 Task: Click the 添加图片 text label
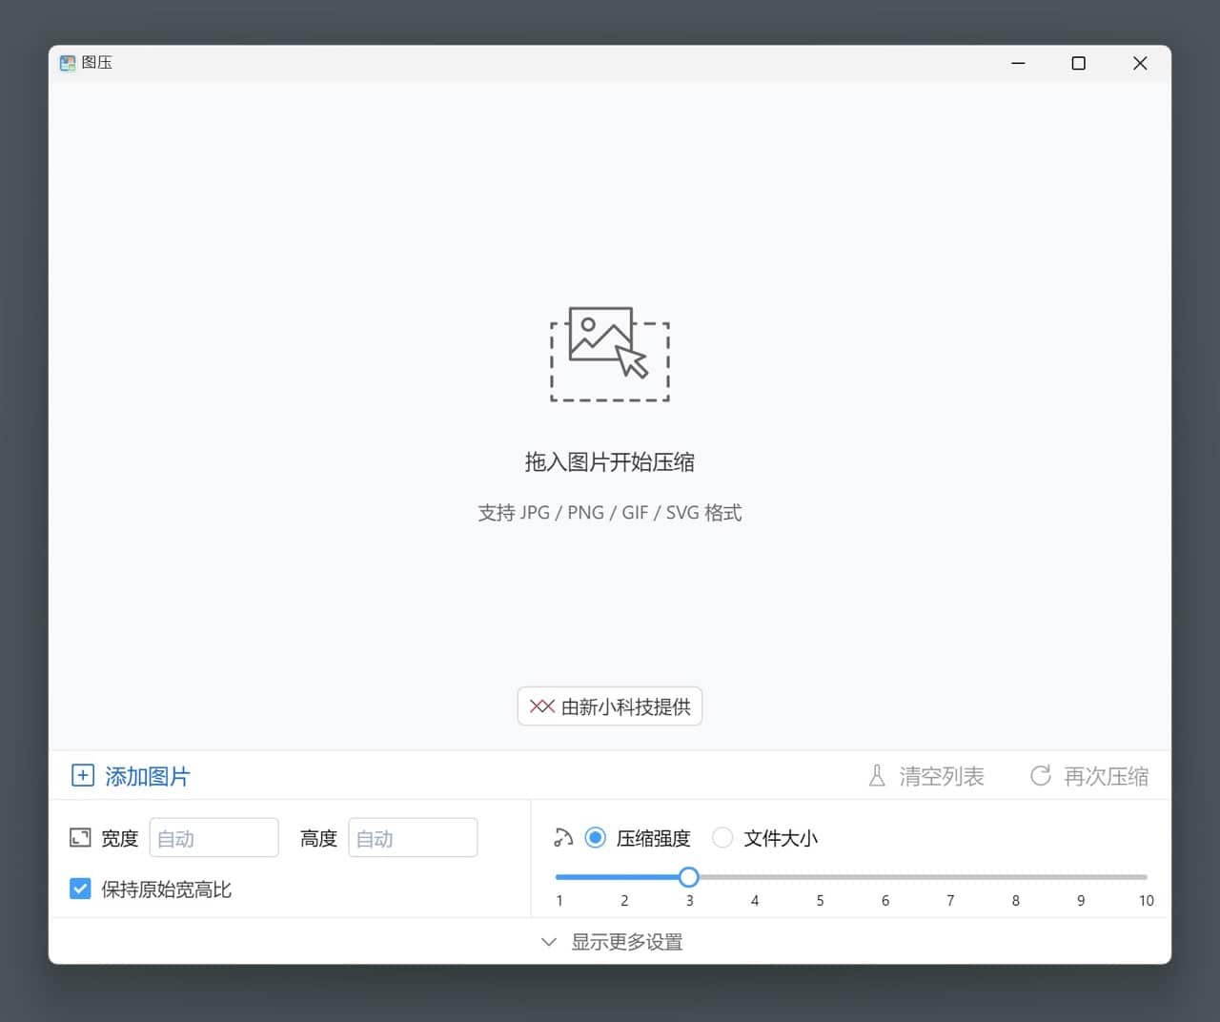pyautogui.click(x=148, y=777)
